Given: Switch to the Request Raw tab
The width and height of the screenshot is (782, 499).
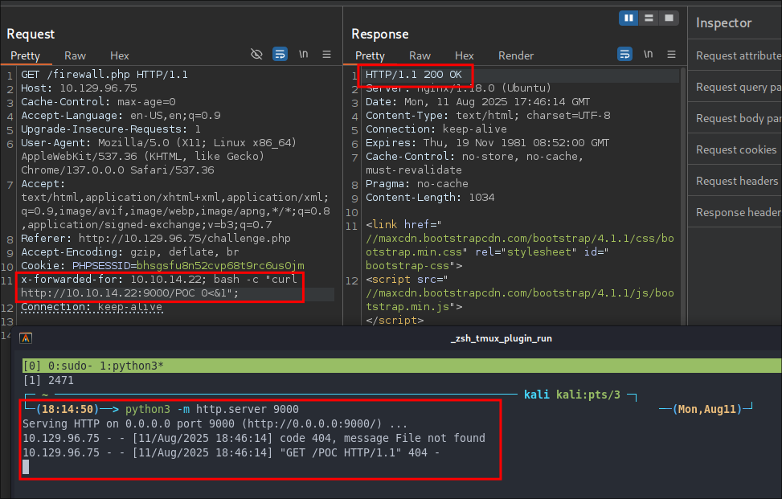Looking at the screenshot, I should point(75,55).
